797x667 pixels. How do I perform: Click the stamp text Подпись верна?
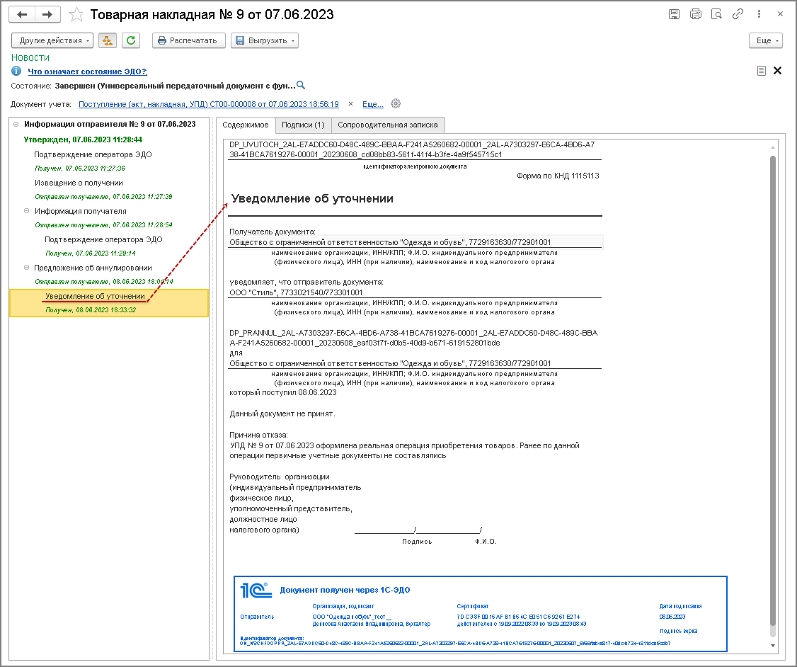(679, 631)
